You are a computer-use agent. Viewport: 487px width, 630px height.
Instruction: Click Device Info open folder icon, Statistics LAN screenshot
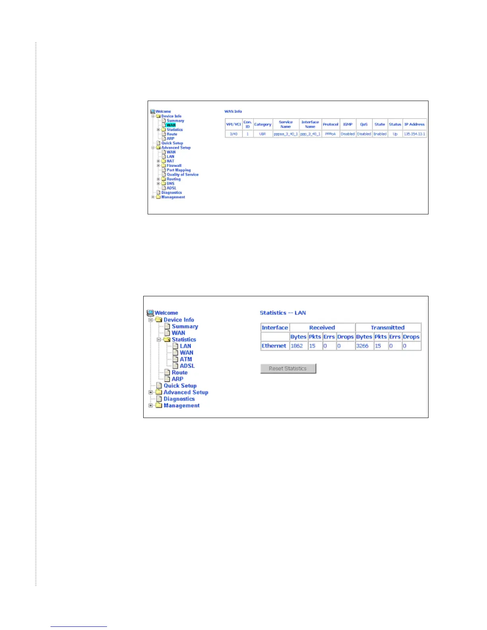pos(159,320)
